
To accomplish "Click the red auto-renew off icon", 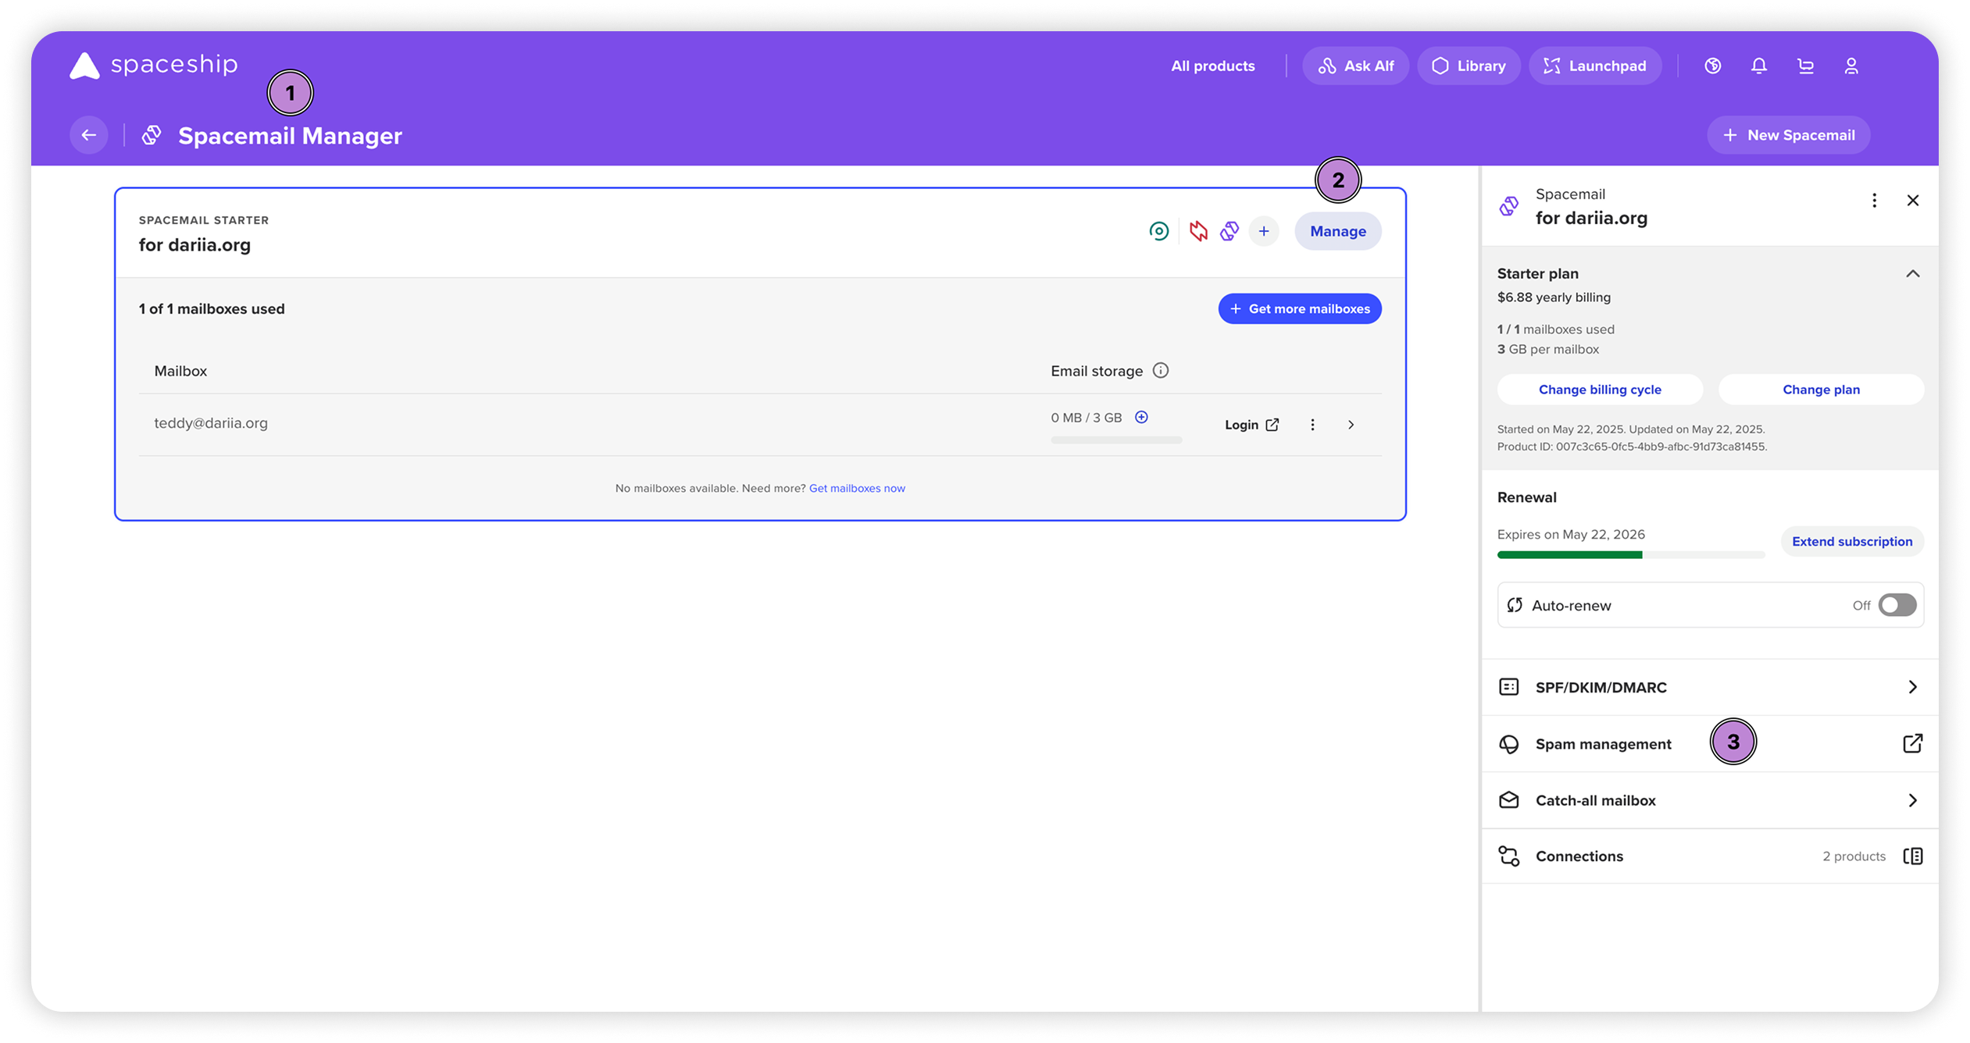I will (x=1198, y=231).
